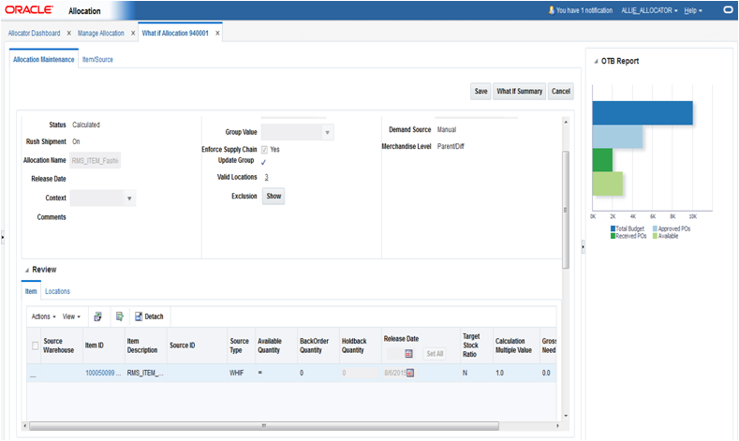Click the accessibility icon in header
Viewport: 739px width, 441px height.
point(728,10)
